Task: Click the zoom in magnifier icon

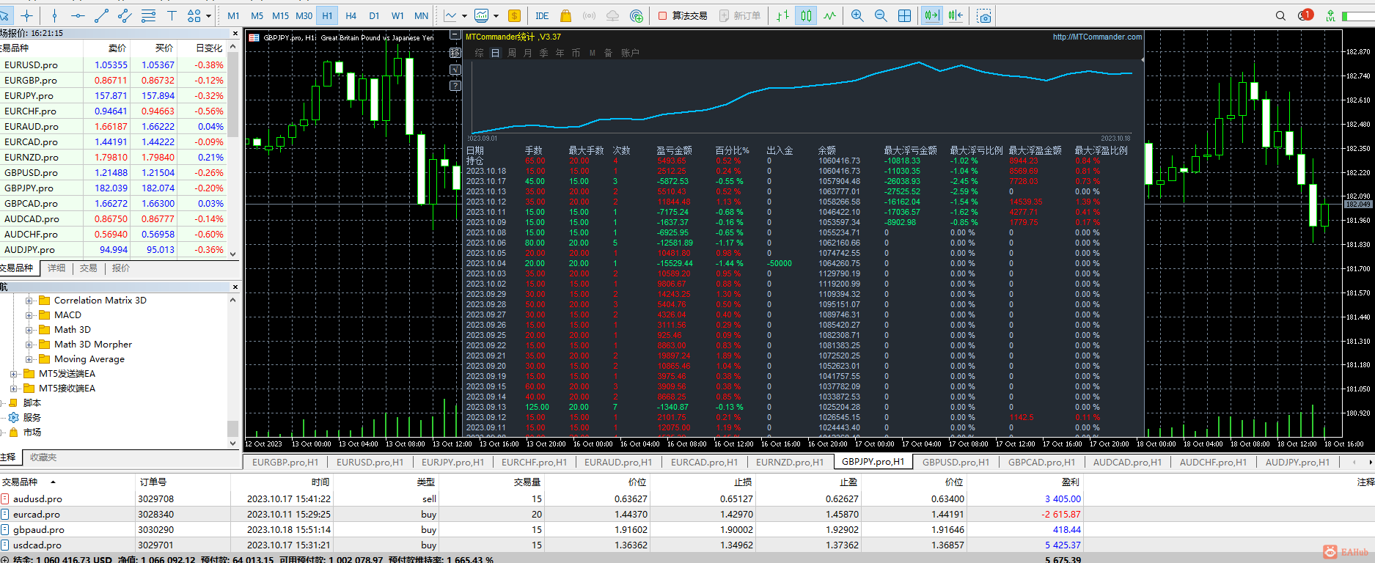Action: [857, 15]
